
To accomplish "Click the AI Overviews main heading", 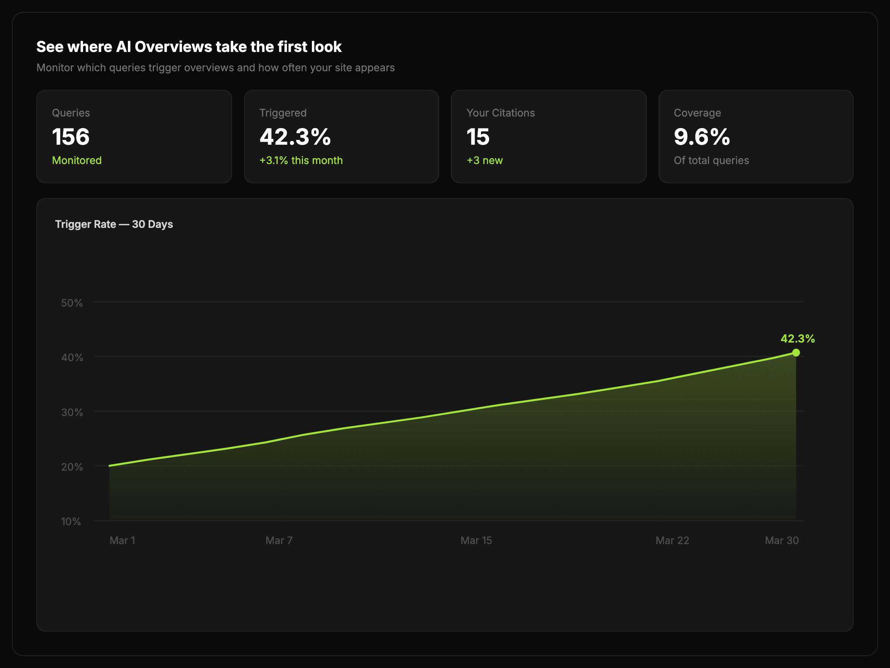I will point(189,47).
